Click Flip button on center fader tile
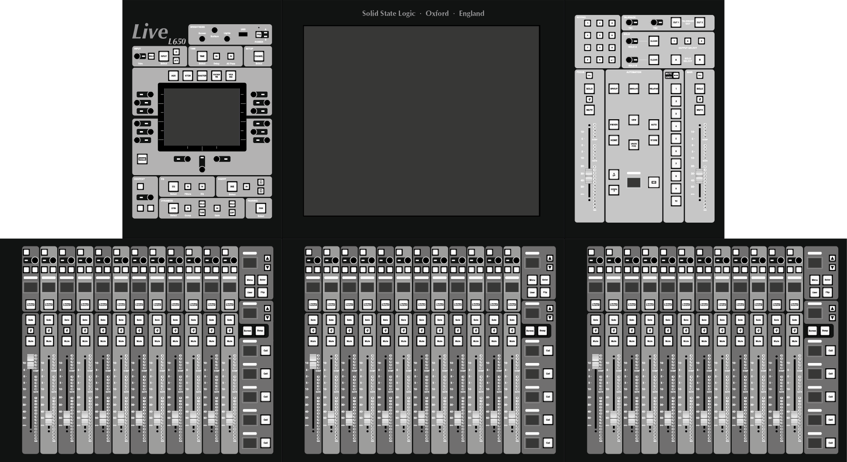Image resolution: width=847 pixels, height=462 pixels. point(545,292)
